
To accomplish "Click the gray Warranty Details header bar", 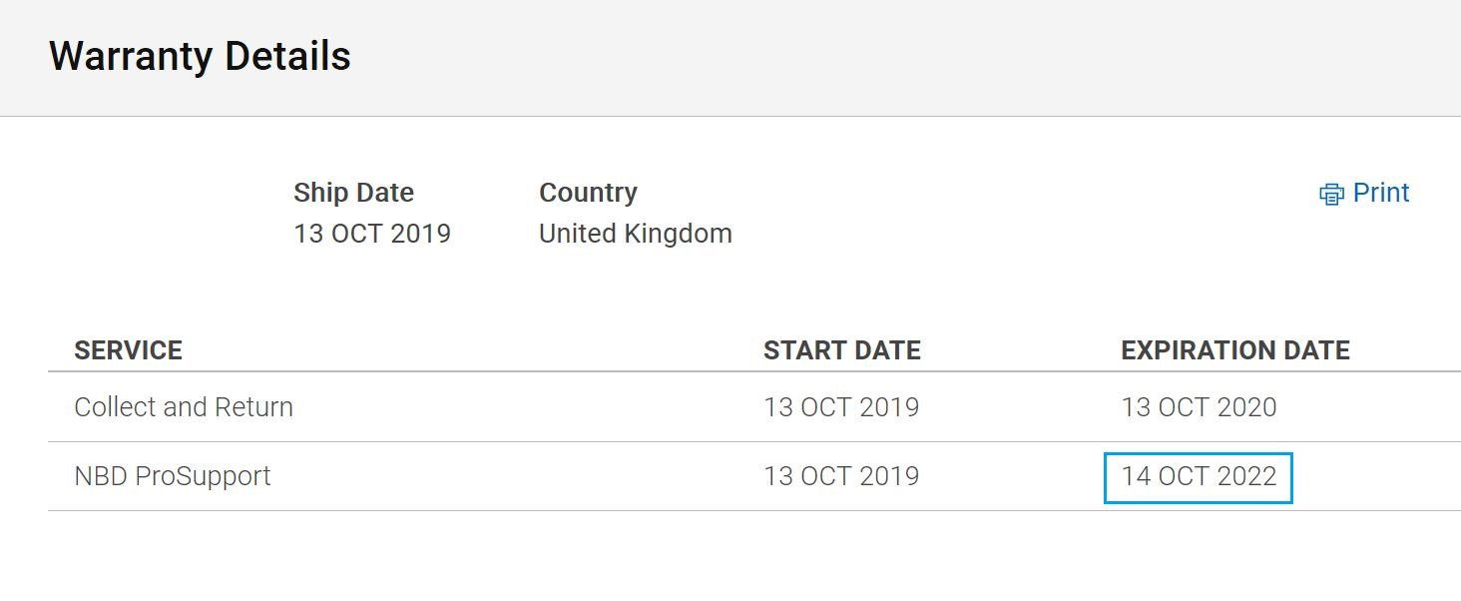I will coord(730,58).
